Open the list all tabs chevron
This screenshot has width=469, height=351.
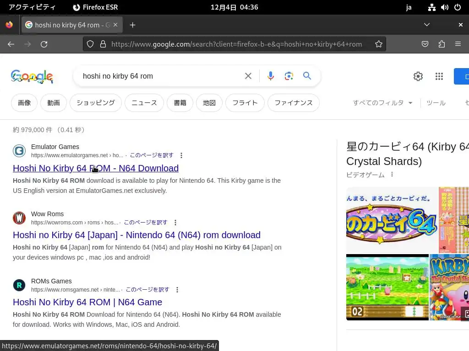click(427, 25)
